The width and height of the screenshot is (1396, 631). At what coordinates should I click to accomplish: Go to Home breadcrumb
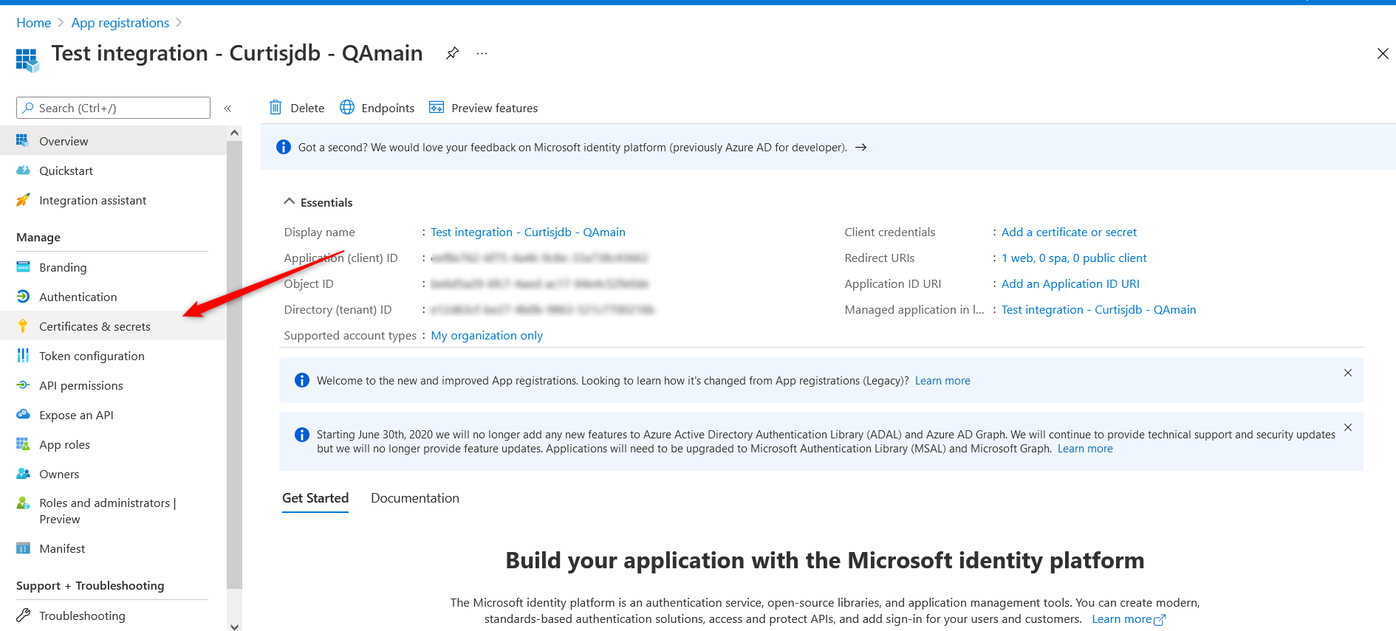[34, 22]
